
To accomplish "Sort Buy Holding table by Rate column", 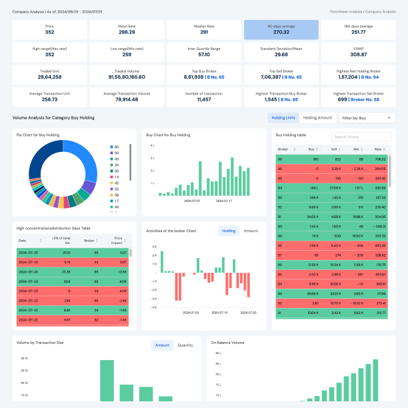I will click(379, 149).
